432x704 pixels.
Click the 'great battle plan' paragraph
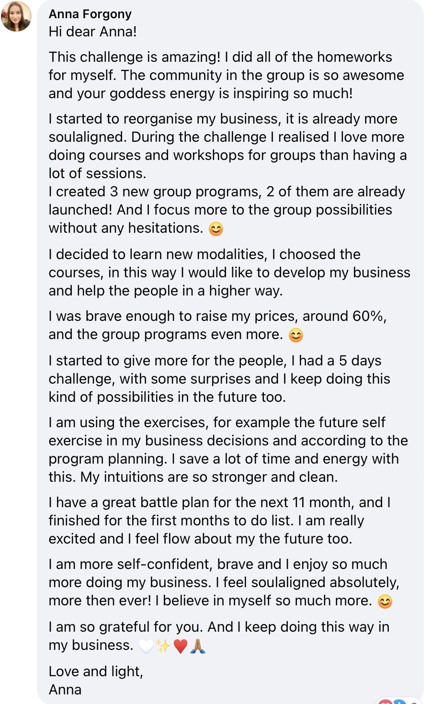[x=220, y=521]
